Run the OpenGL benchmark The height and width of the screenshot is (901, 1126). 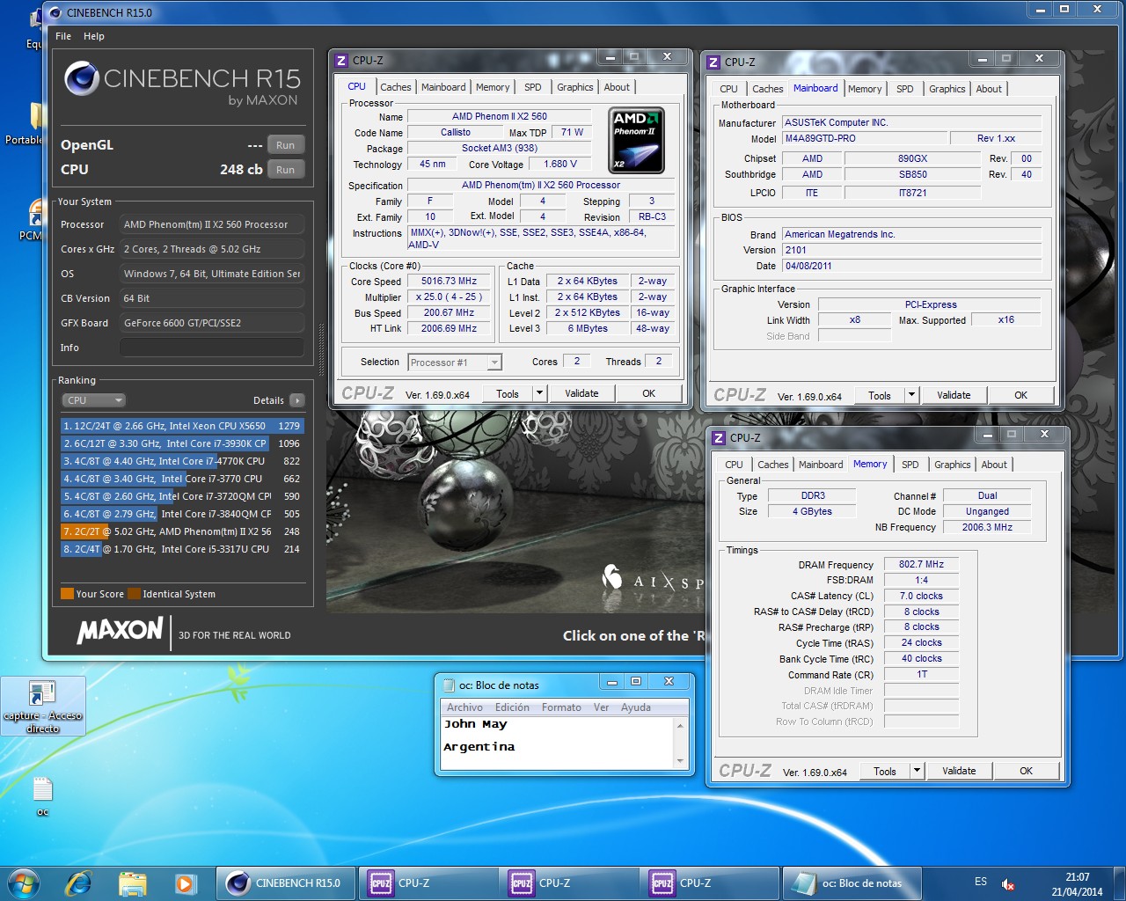pos(286,145)
